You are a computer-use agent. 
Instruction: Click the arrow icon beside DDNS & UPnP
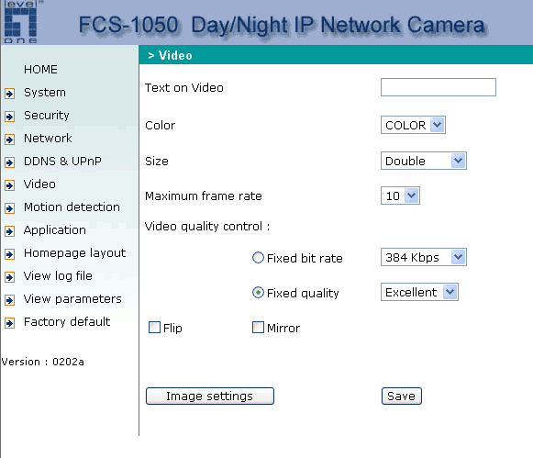point(9,162)
